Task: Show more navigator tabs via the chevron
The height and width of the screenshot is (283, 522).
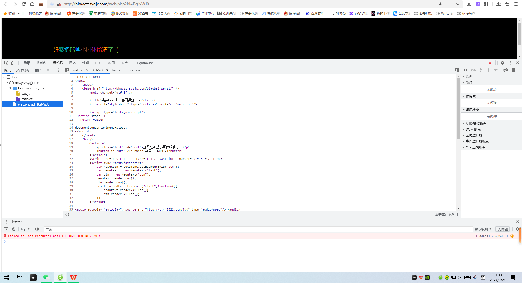Action: [x=48, y=70]
